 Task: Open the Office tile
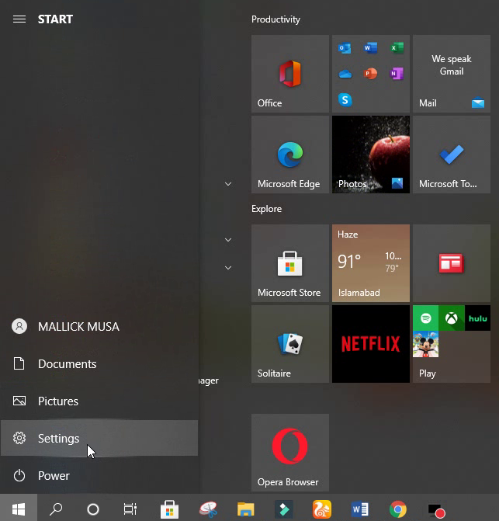click(x=289, y=74)
